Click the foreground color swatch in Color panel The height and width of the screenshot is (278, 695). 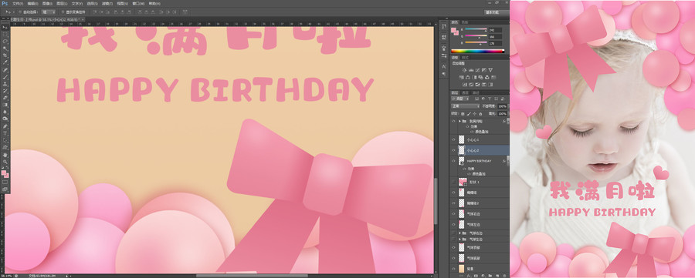point(453,31)
